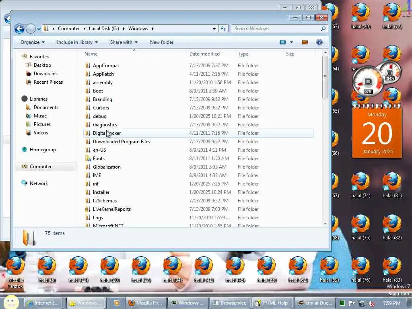Open address bar history dropdown
Viewport: 412px width, 309px height.
[214, 29]
